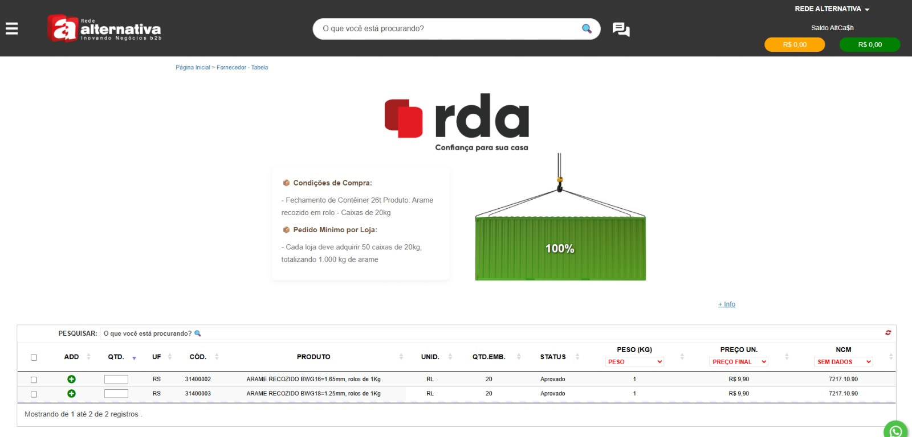Screen dimensions: 912x437
Task: Click the quantity input for product 31400002
Action: (x=116, y=379)
